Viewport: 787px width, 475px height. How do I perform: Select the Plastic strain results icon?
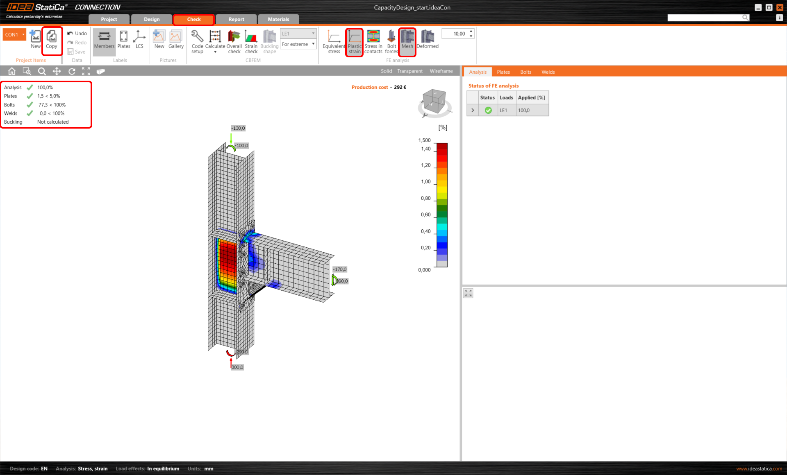(354, 41)
